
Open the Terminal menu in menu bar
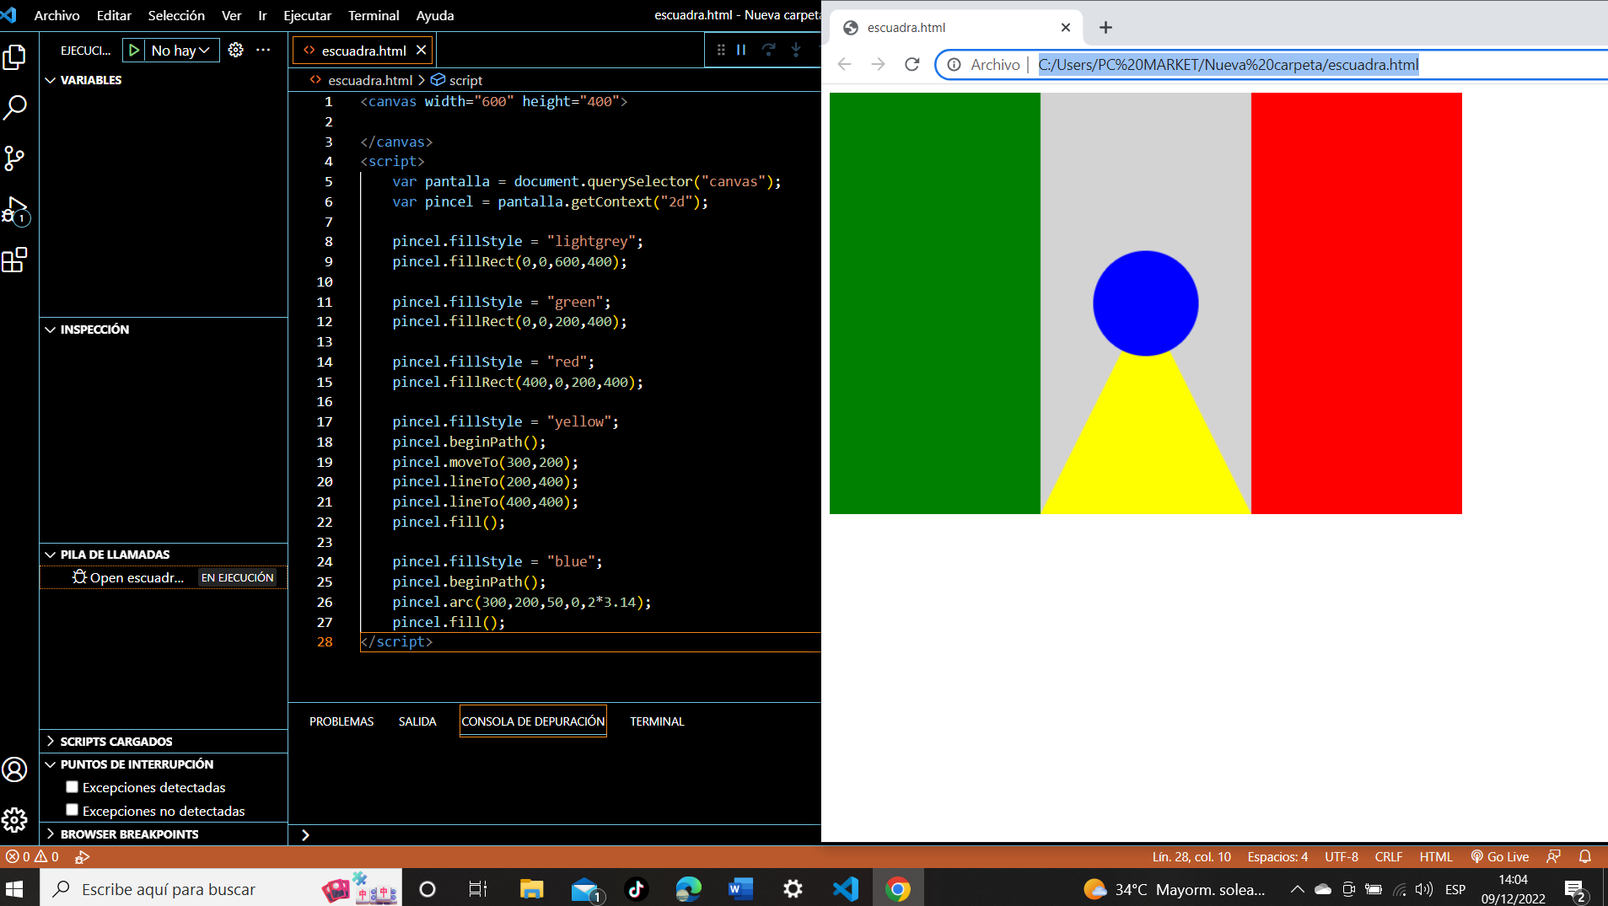(374, 15)
